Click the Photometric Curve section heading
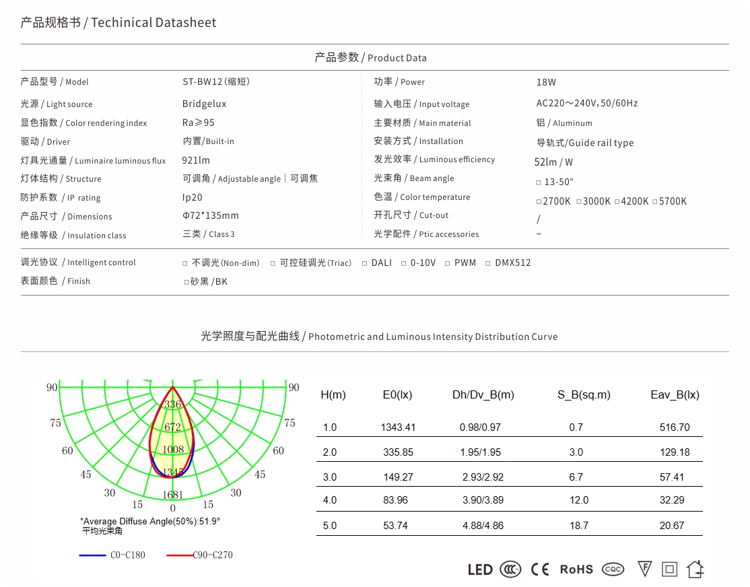This screenshot has width=750, height=587. point(379,337)
